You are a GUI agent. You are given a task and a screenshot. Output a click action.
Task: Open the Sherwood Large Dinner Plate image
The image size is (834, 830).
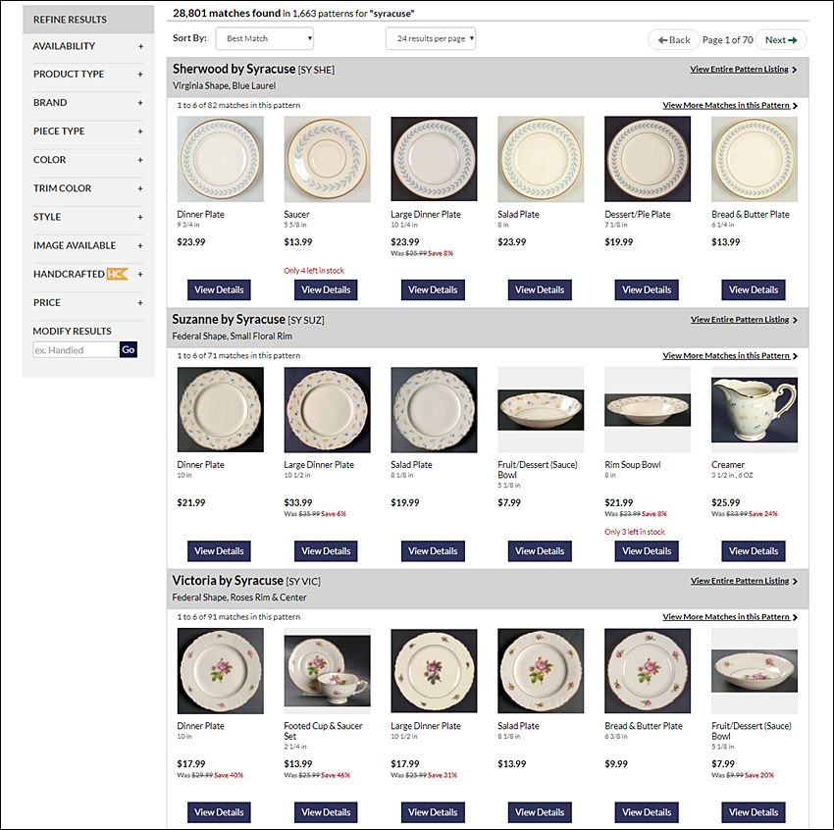[434, 160]
